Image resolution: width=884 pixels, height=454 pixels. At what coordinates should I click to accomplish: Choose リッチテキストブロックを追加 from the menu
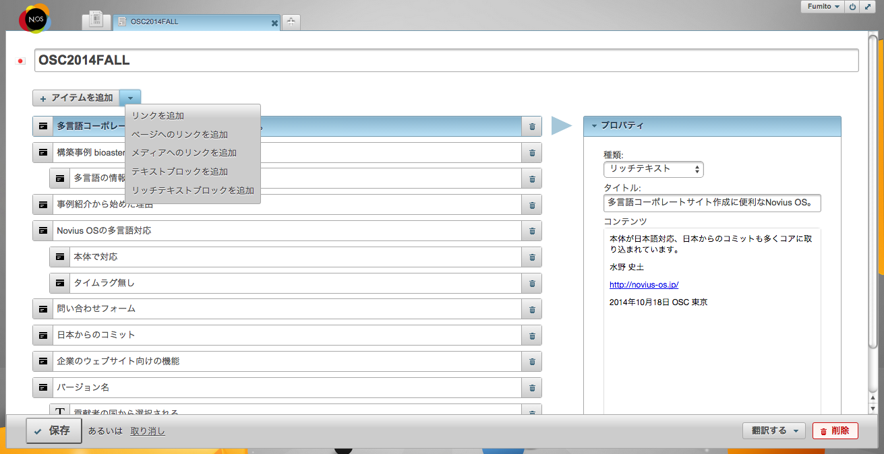(x=193, y=191)
